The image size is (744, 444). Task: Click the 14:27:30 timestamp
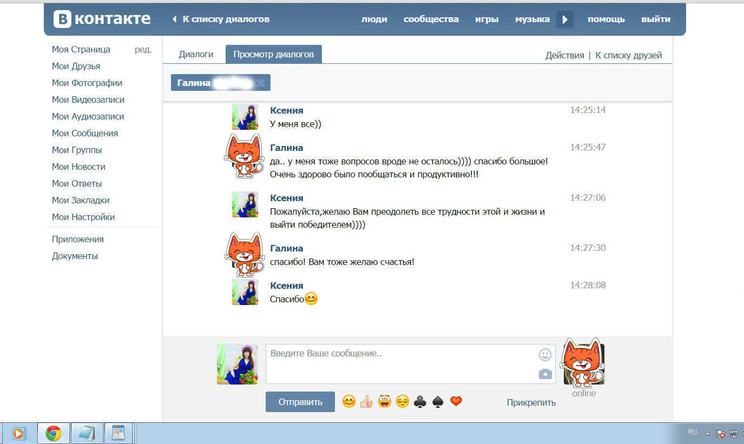588,248
